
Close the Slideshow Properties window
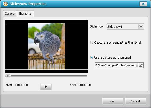pyautogui.click(x=143, y=4)
